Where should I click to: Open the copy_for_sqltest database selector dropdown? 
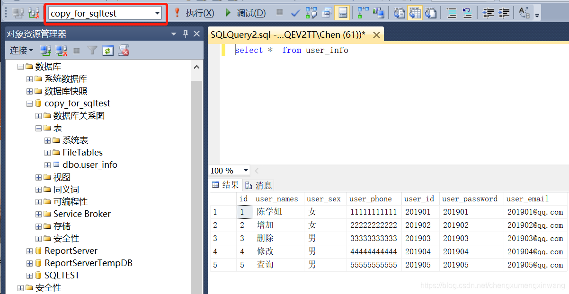[x=159, y=13]
